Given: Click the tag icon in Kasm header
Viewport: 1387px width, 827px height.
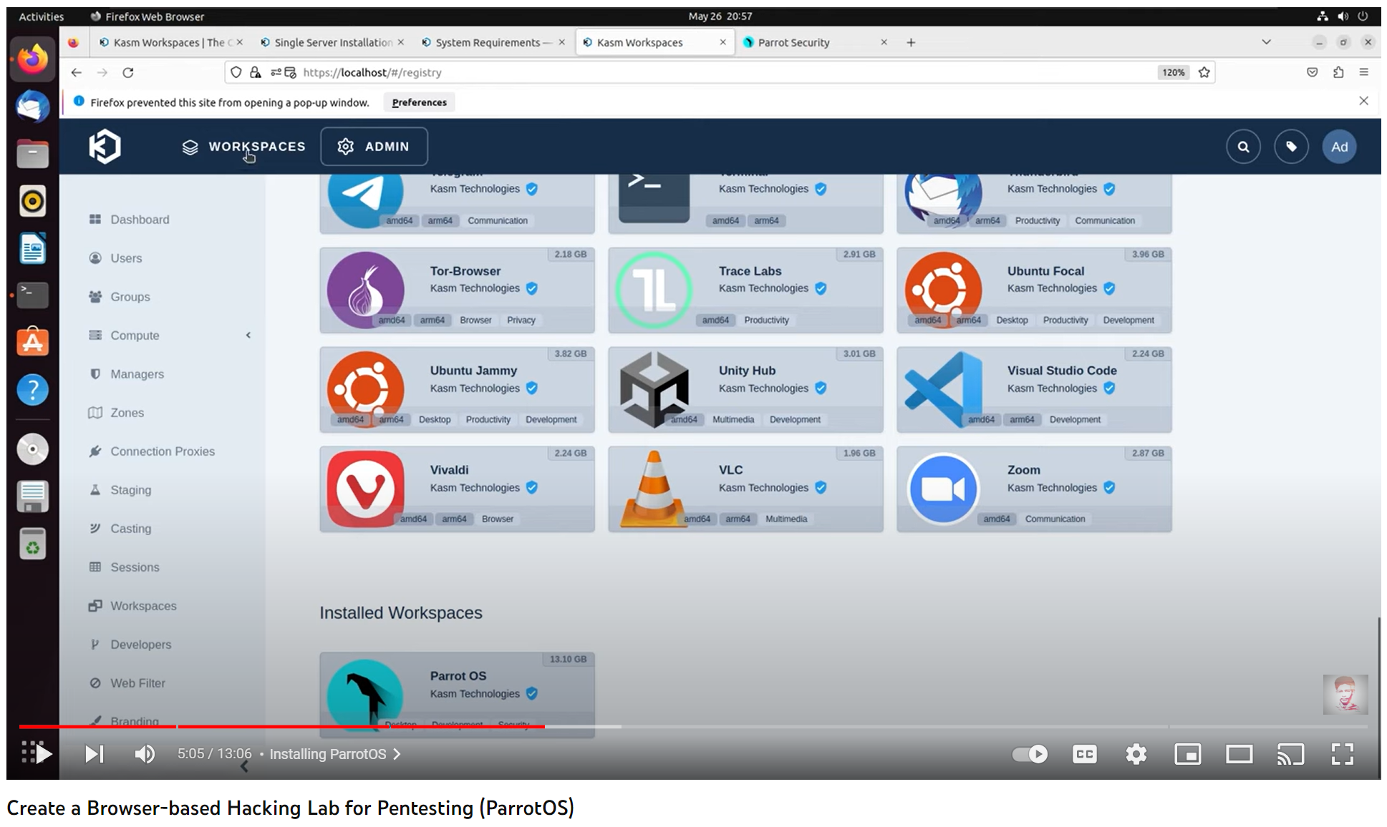Looking at the screenshot, I should [x=1291, y=147].
